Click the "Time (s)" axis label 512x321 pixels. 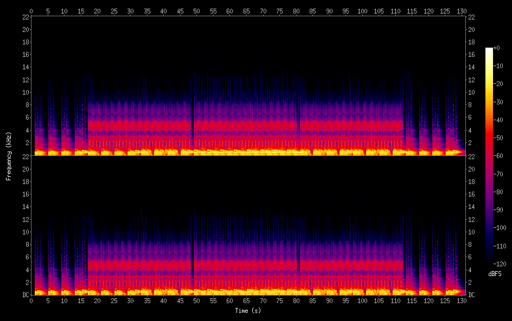tap(247, 311)
